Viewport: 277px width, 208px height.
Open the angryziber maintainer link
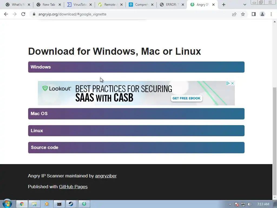pyautogui.click(x=106, y=176)
